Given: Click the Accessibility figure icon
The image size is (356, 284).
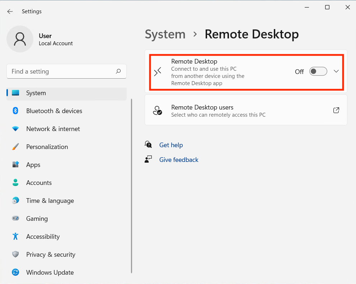Looking at the screenshot, I should click(15, 237).
